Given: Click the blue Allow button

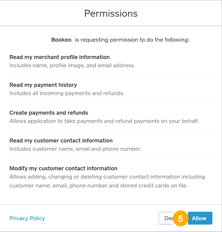Looking at the screenshot, I should 200,218.
